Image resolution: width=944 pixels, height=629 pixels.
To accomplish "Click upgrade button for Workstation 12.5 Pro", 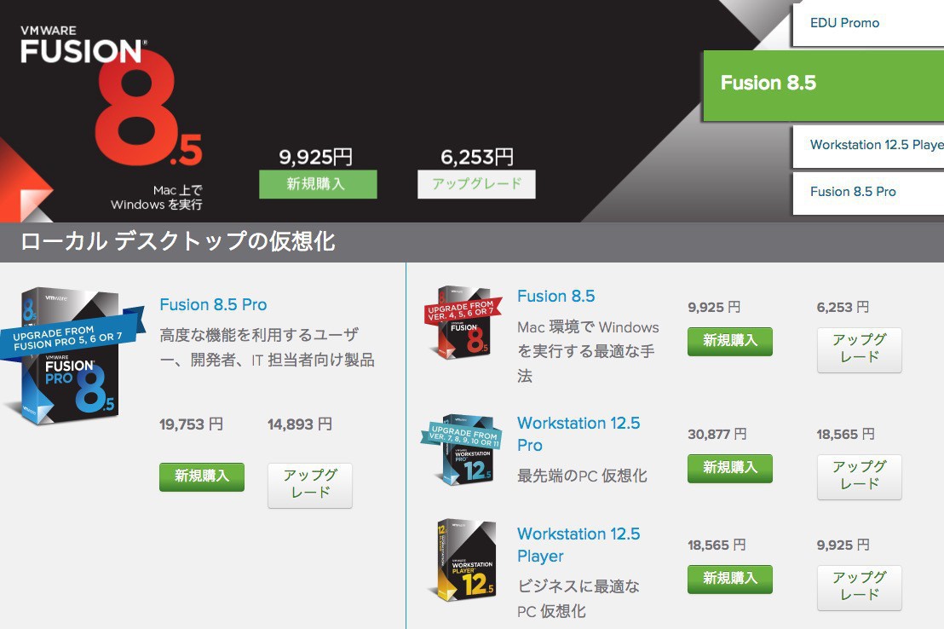I will (x=859, y=476).
